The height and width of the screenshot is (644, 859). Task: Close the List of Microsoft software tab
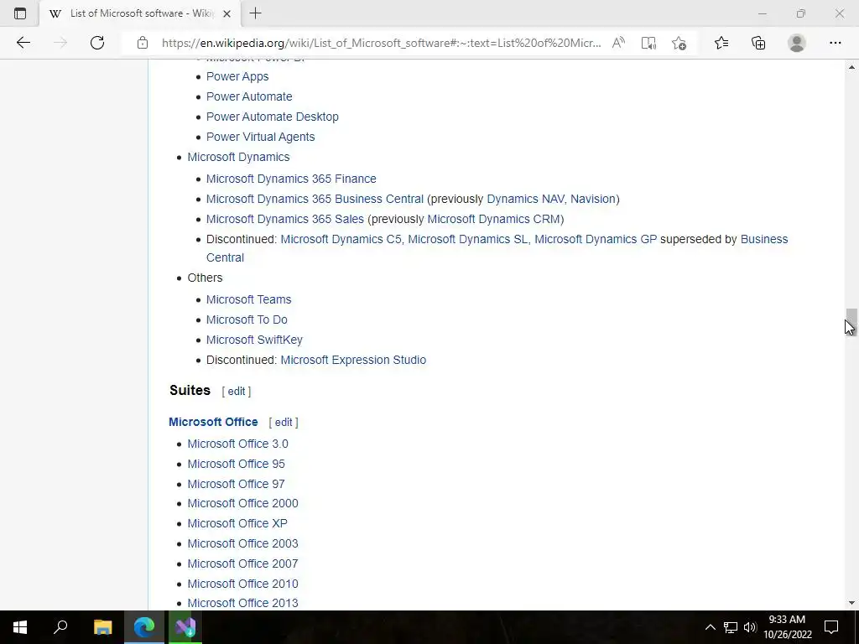226,13
